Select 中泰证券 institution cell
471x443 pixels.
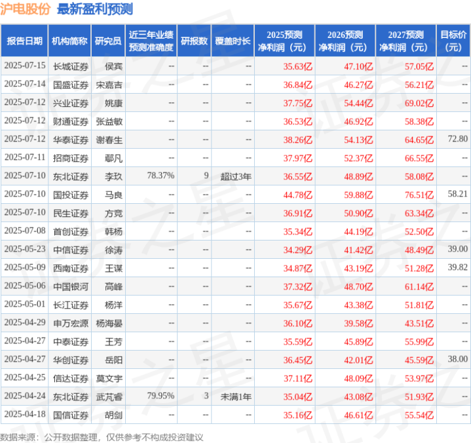[71, 341]
